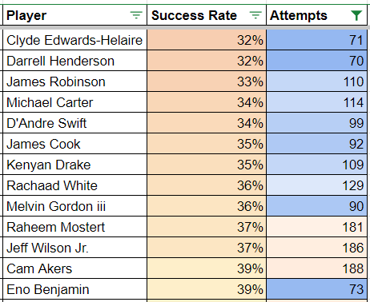
Task: Select Kenyan Drake's 109 attempts cell
Action: point(316,165)
